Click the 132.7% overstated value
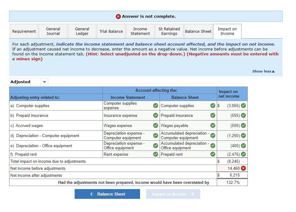This screenshot has width=296, height=212. click(233, 182)
